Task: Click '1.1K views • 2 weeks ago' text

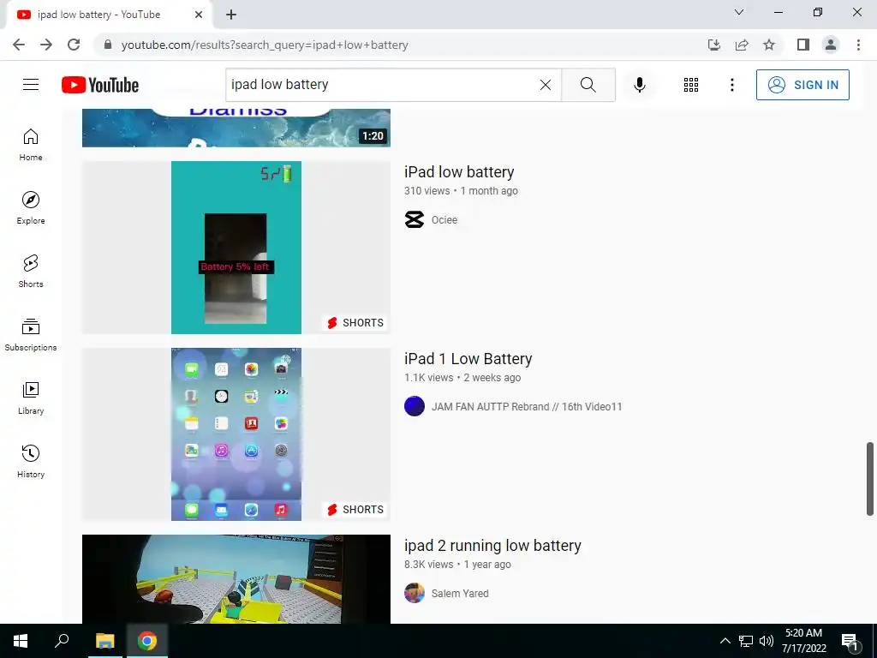Action: coord(462,378)
